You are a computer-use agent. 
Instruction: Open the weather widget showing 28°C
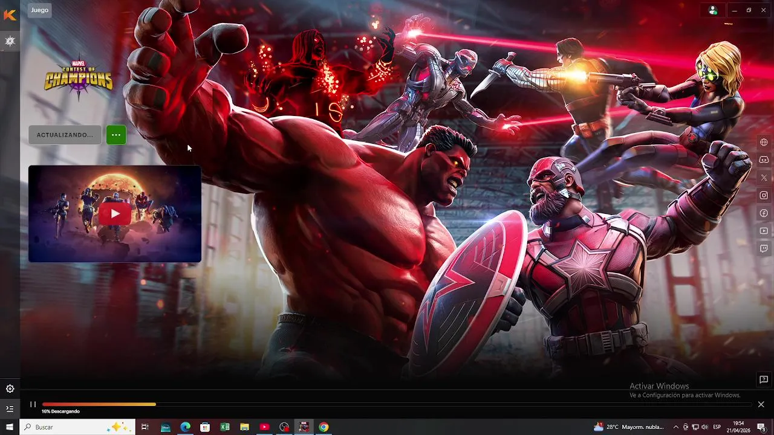(x=629, y=427)
